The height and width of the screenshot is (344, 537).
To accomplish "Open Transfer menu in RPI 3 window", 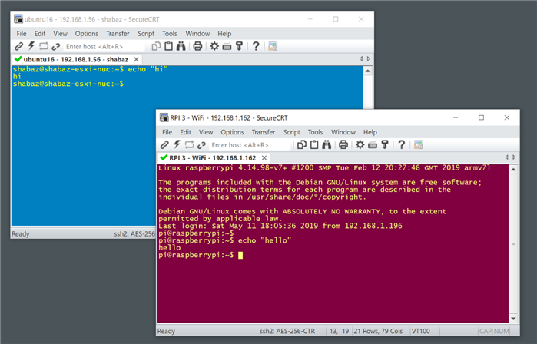I will pos(263,132).
